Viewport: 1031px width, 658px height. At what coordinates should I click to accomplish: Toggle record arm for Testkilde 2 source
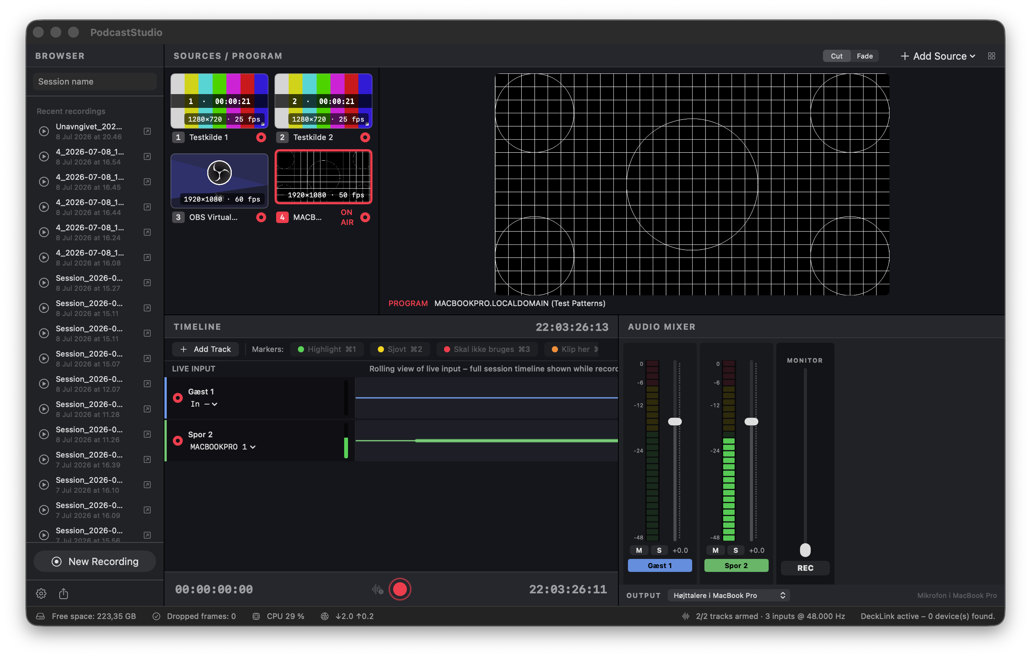click(x=365, y=137)
